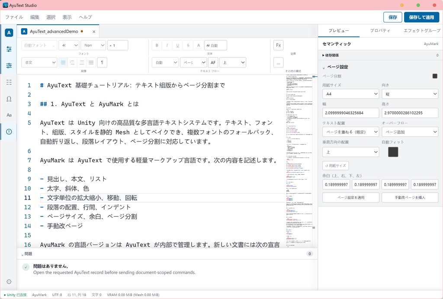Click the green check icon in the problems panel
Viewport: 443px width, 299px height.
click(26, 267)
